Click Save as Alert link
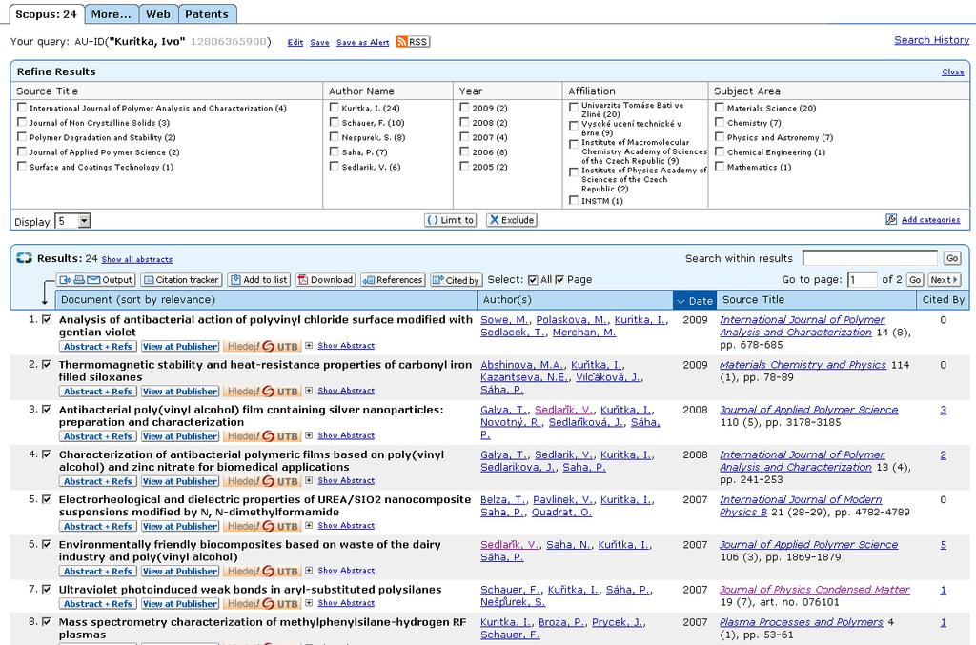The image size is (976, 645). [x=363, y=42]
